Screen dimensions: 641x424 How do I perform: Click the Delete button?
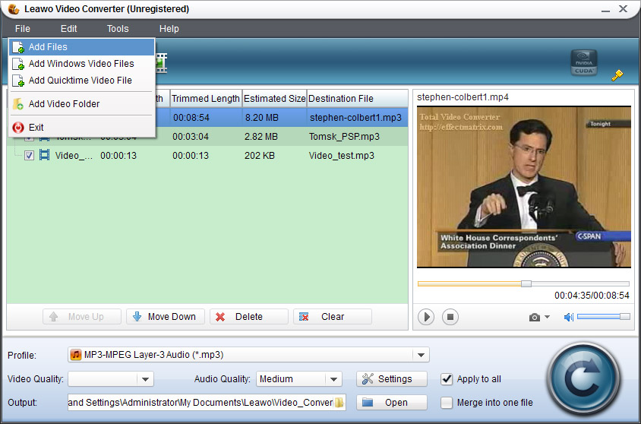(x=248, y=316)
